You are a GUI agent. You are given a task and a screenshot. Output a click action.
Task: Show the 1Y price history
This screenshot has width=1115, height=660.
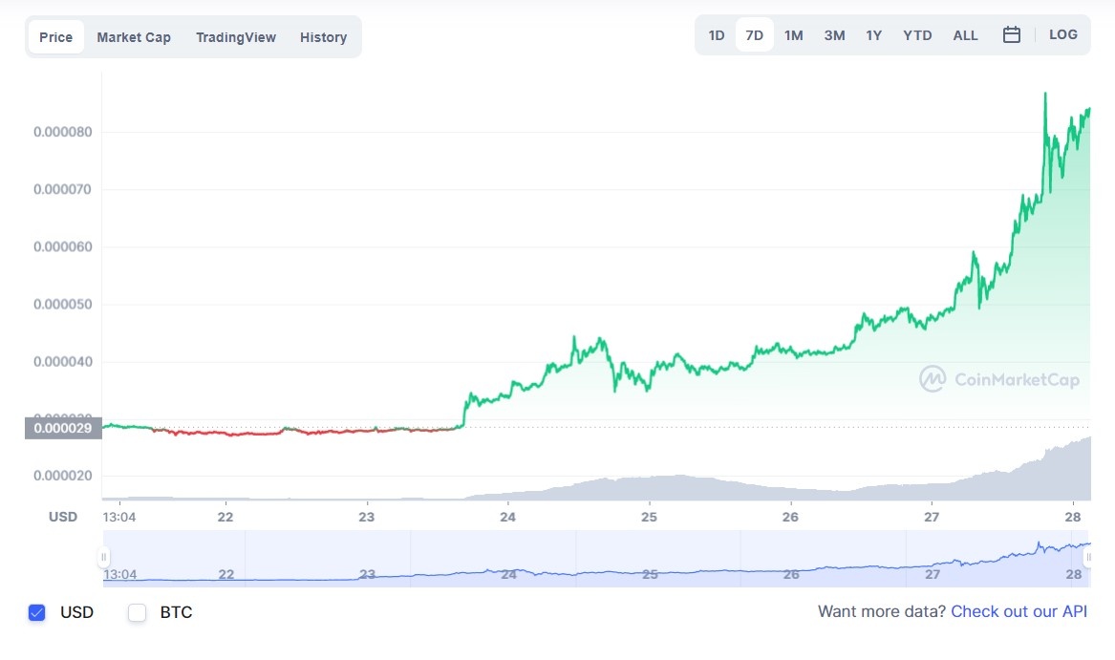tap(874, 35)
